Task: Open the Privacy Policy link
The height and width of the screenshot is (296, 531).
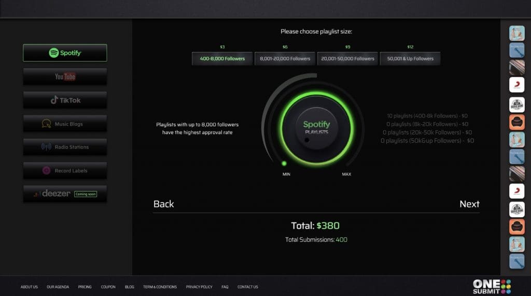Action: pos(199,287)
